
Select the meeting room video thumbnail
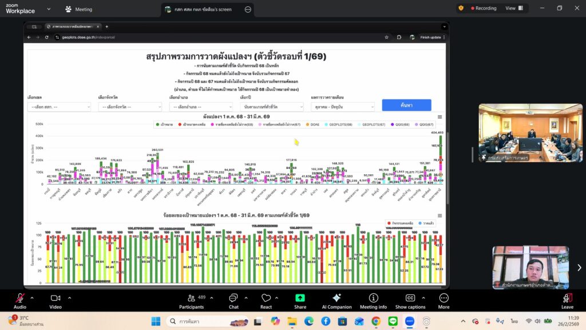530,133
